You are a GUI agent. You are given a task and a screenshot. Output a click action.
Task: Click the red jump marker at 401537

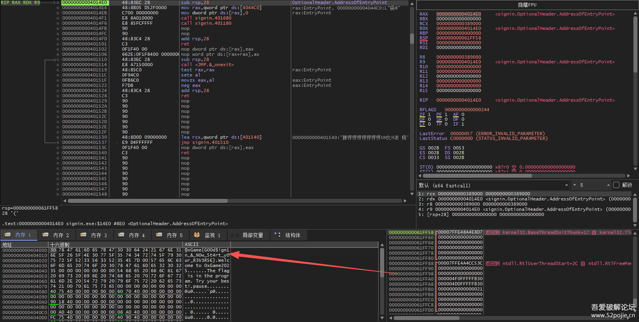pos(117,142)
